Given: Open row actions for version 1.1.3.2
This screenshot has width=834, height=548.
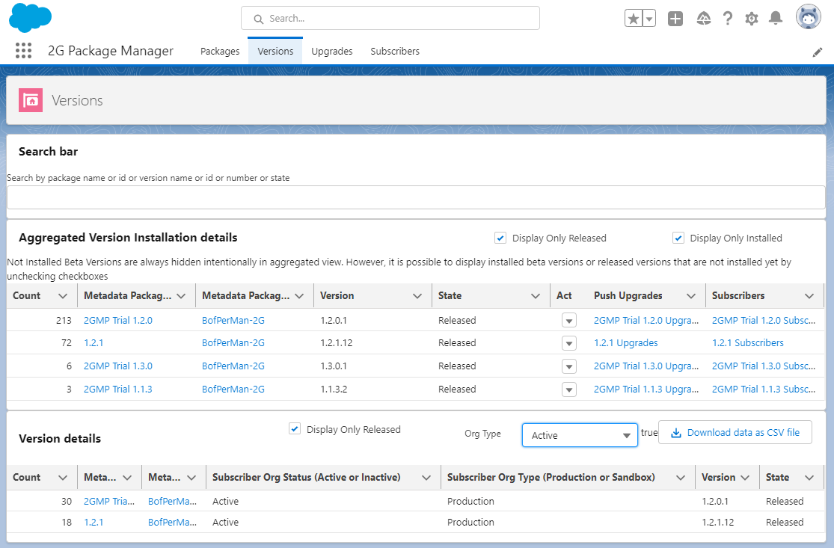Looking at the screenshot, I should 569,390.
